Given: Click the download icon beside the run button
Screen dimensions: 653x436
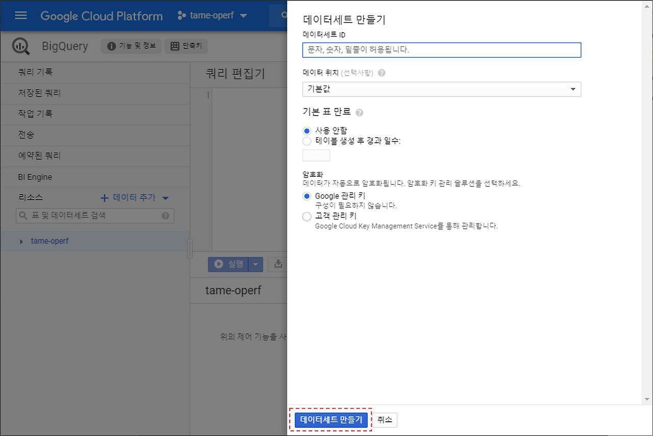Looking at the screenshot, I should [x=278, y=264].
